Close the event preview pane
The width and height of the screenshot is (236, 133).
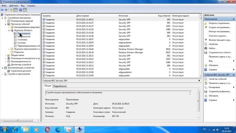pyautogui.click(x=199, y=81)
